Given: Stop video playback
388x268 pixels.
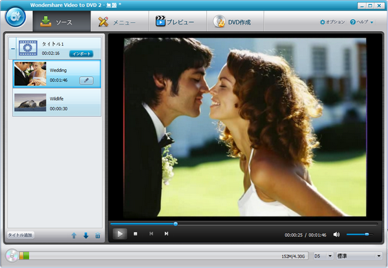Looking at the screenshot, I should coord(135,234).
